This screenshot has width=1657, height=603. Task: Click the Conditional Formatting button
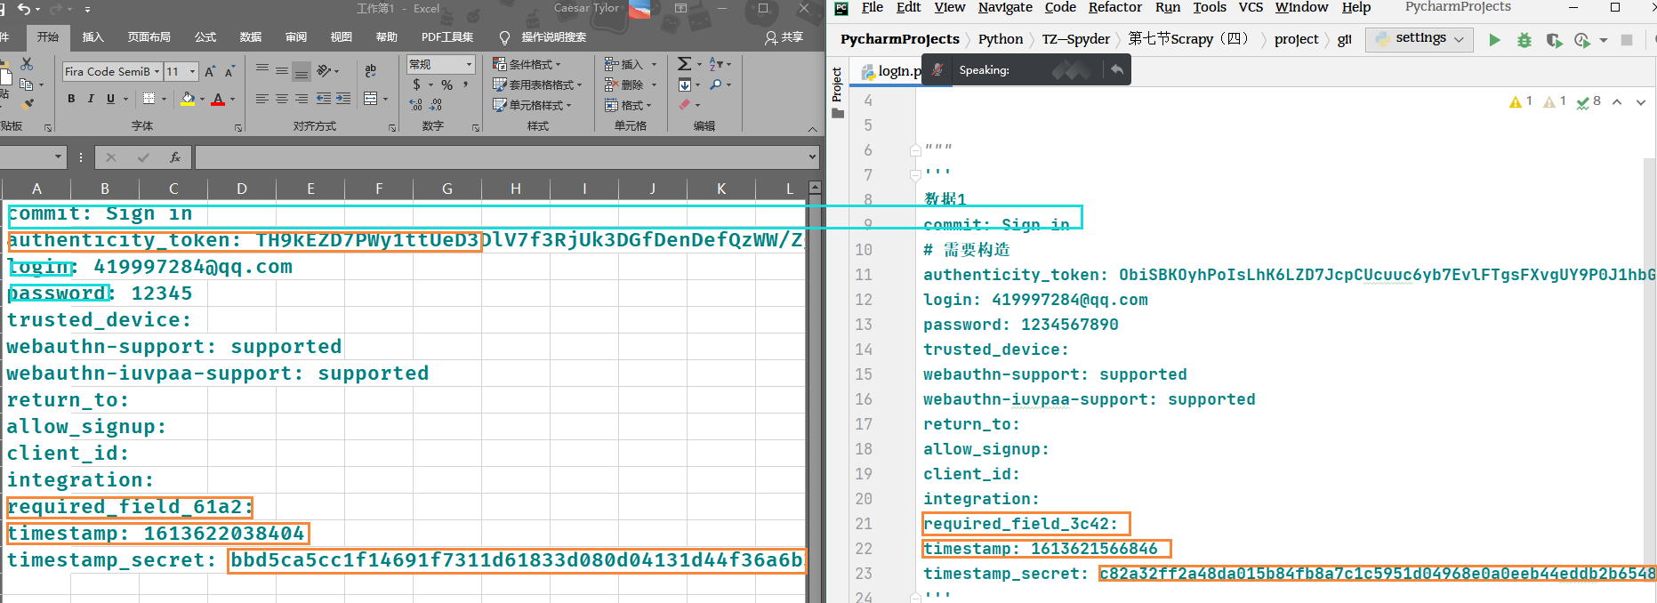pos(528,64)
